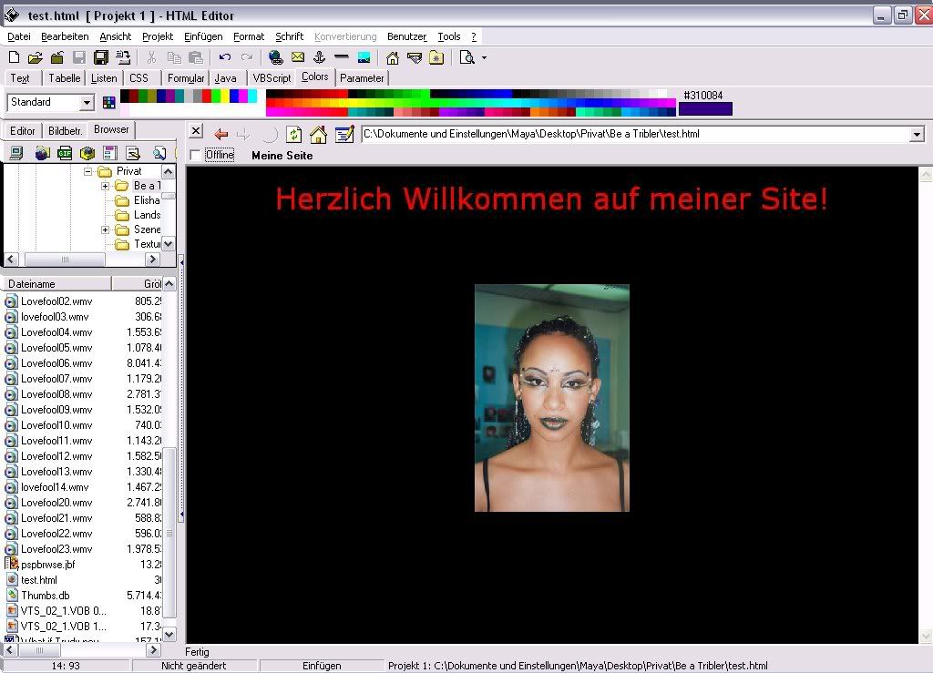Stop loading with the X button
Viewport: 933px width, 673px height.
point(196,131)
